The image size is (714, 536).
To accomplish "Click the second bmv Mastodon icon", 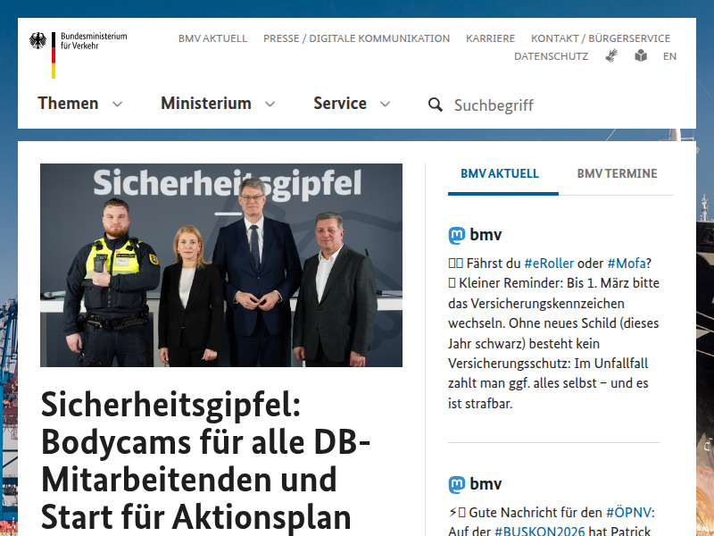I will tap(457, 485).
